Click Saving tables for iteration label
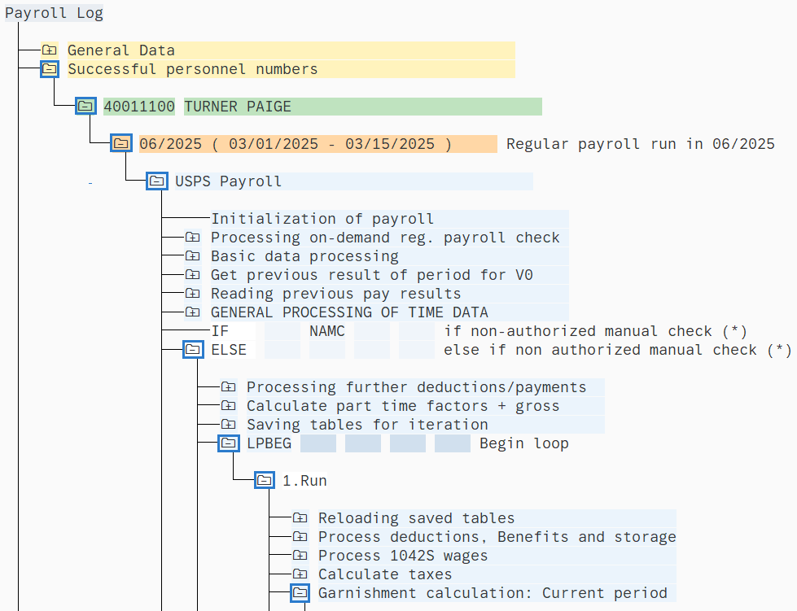 pyautogui.click(x=367, y=425)
